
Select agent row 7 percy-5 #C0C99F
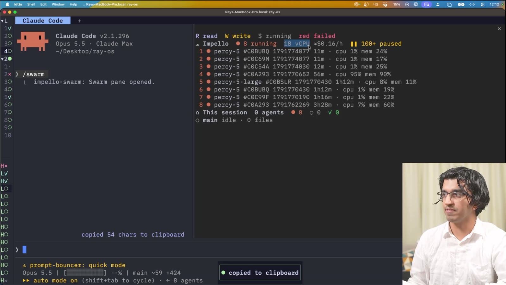297,97
